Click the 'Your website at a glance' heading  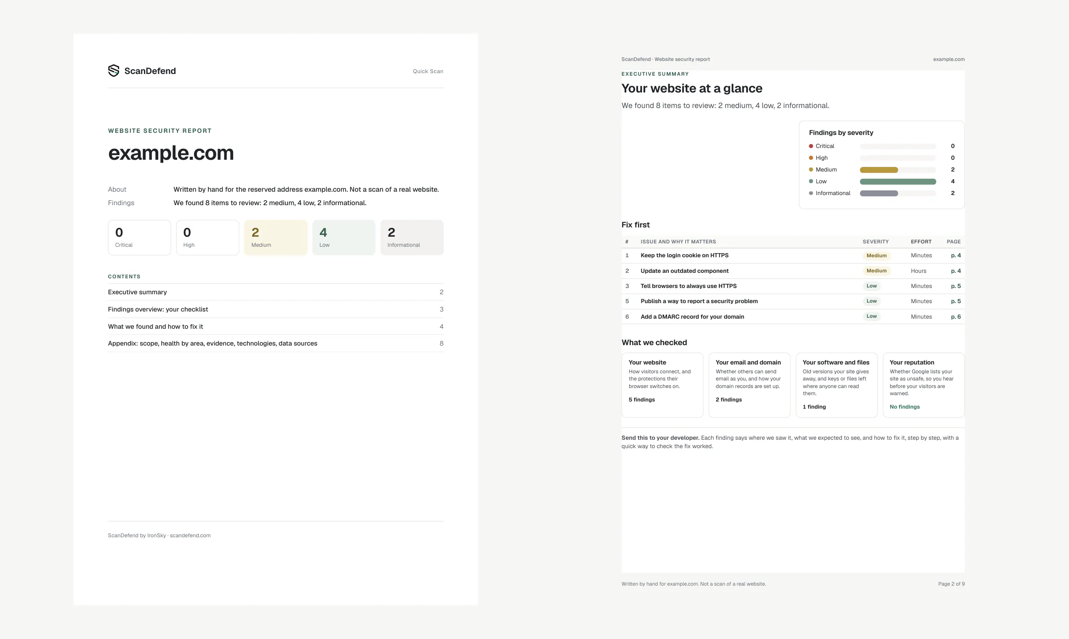click(x=692, y=88)
